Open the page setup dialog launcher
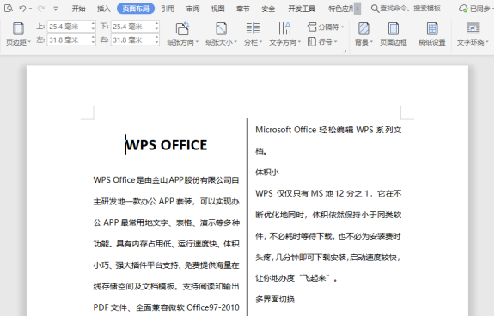Viewport: 495px width, 316px height. [x=345, y=51]
